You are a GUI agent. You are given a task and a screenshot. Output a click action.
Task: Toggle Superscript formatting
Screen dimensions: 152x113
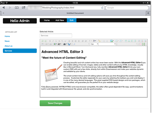[x=65, y=41]
